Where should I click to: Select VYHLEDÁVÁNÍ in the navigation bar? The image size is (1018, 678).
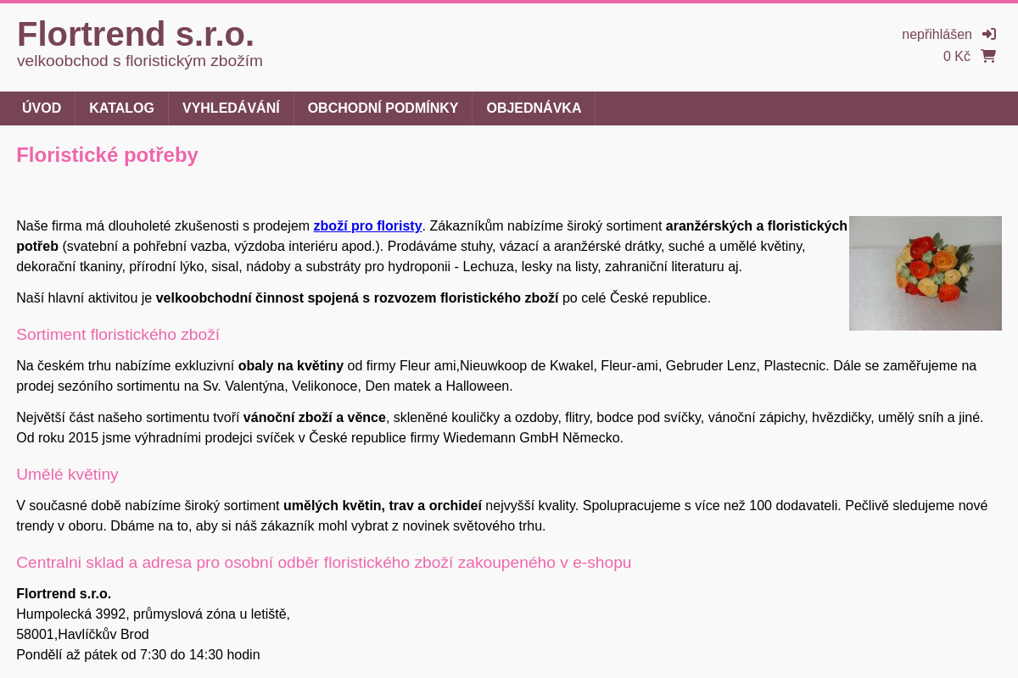point(231,108)
